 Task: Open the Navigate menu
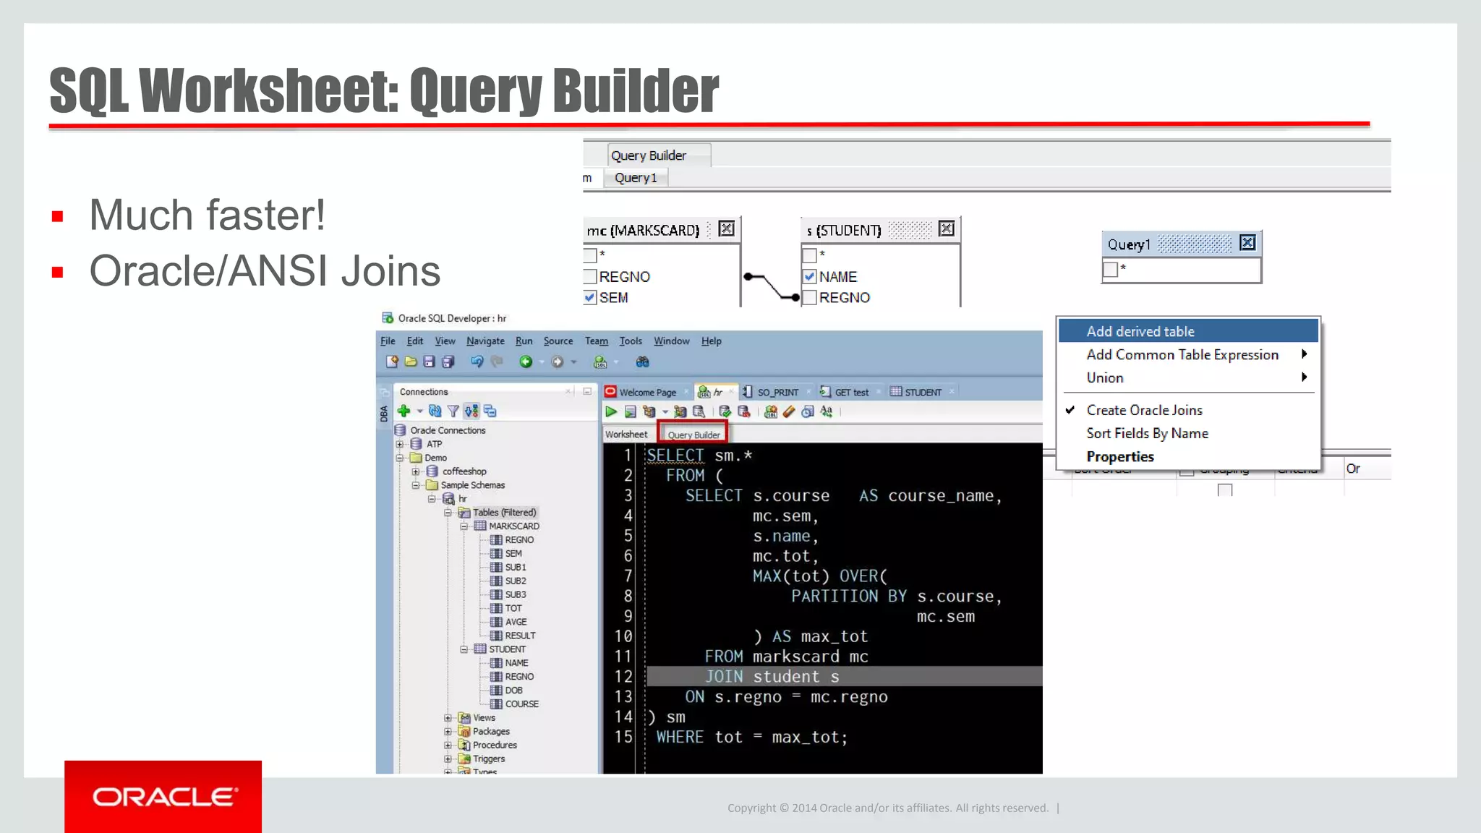click(485, 341)
